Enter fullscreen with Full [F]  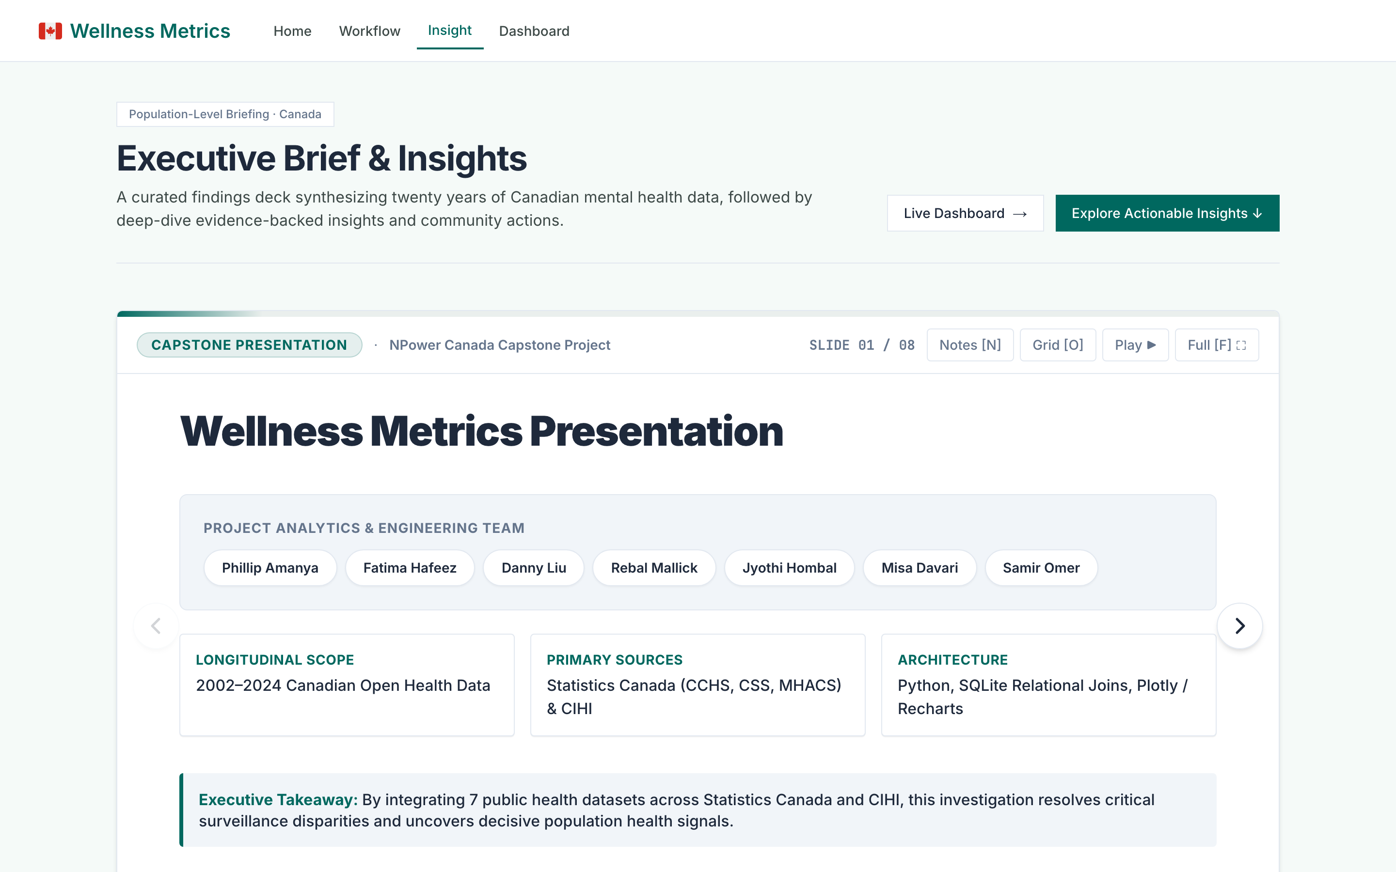pyautogui.click(x=1217, y=345)
